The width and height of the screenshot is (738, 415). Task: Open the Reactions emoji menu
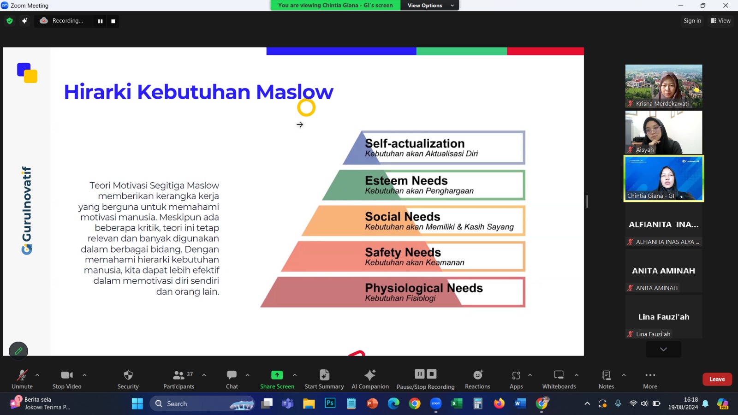point(477,375)
